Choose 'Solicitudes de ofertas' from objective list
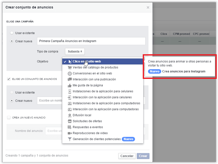Screen dimensions: 218x164 tap(87, 121)
